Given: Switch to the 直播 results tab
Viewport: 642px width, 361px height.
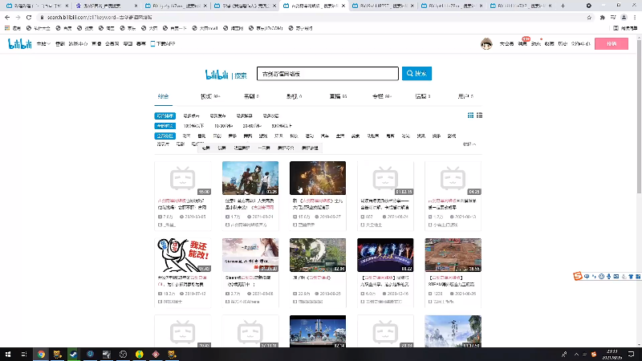Looking at the screenshot, I should (338, 96).
